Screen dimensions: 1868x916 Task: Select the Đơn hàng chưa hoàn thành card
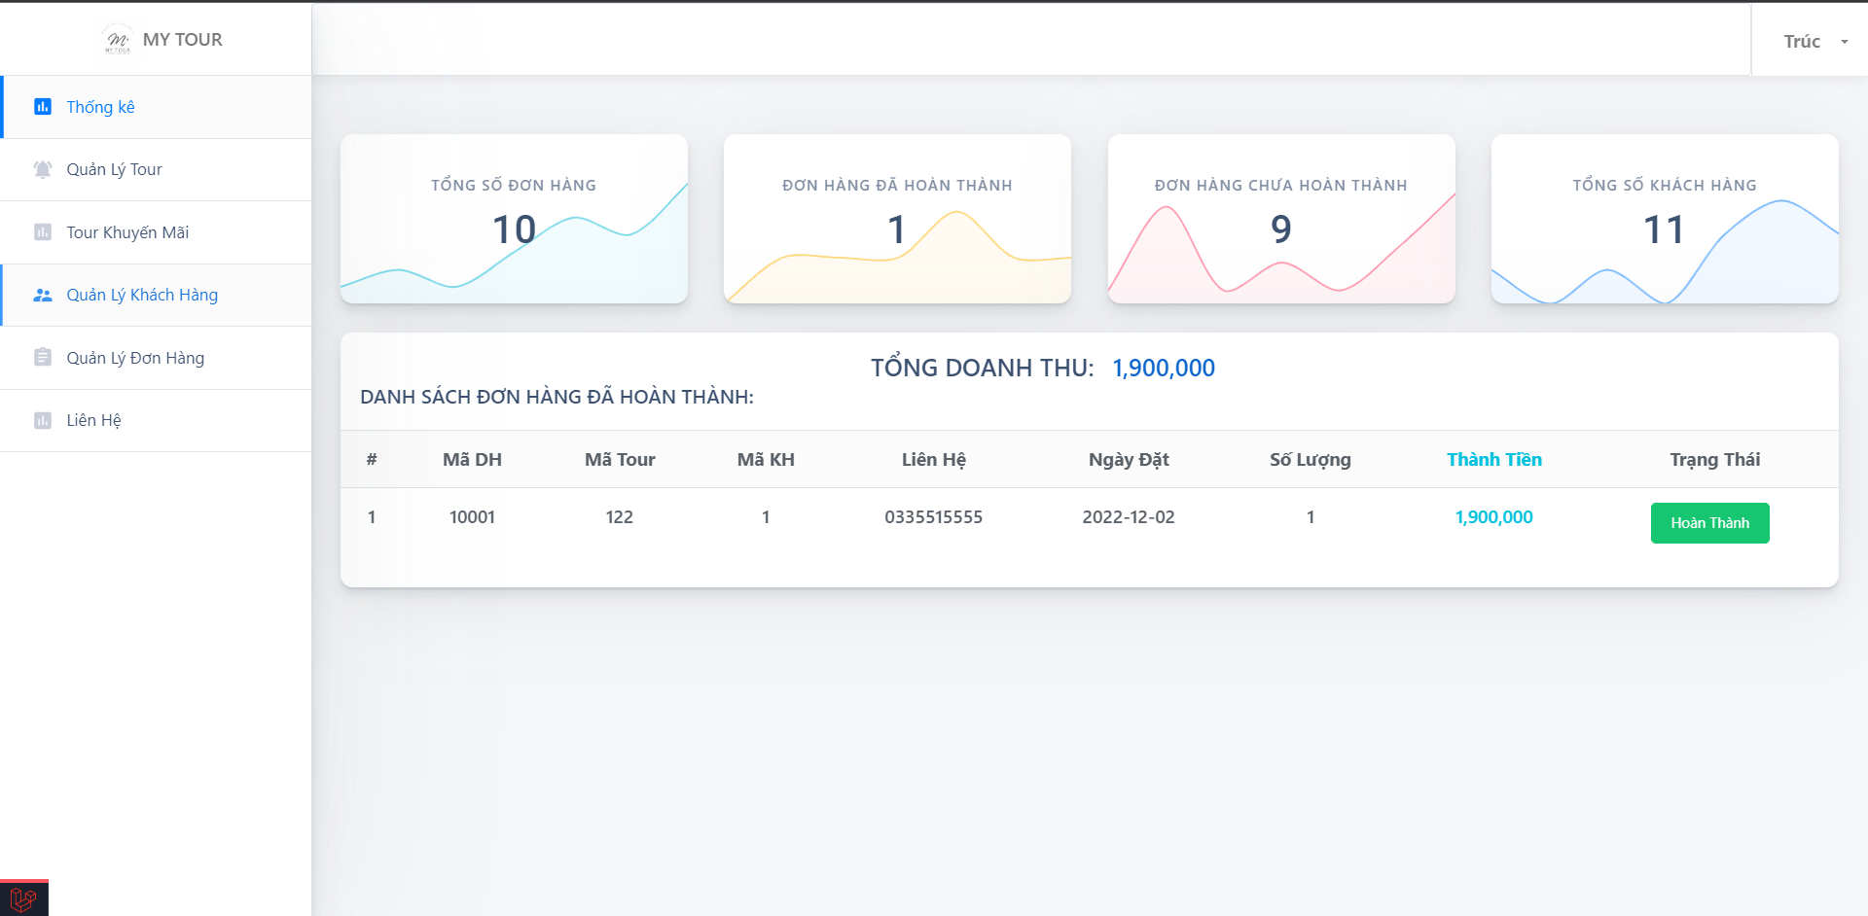[x=1281, y=219]
